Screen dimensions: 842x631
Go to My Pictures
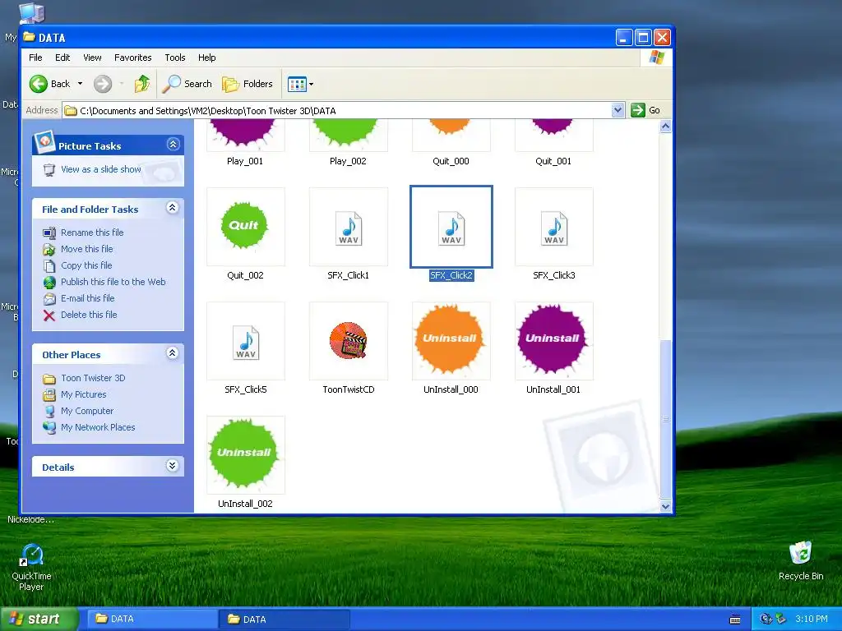tap(84, 394)
